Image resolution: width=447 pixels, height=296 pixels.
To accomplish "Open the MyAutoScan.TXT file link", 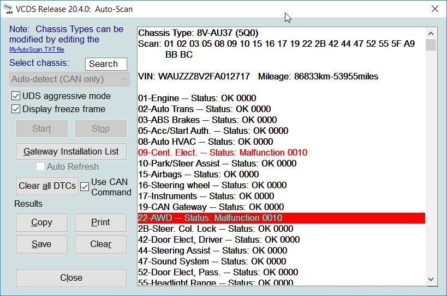I will [37, 50].
